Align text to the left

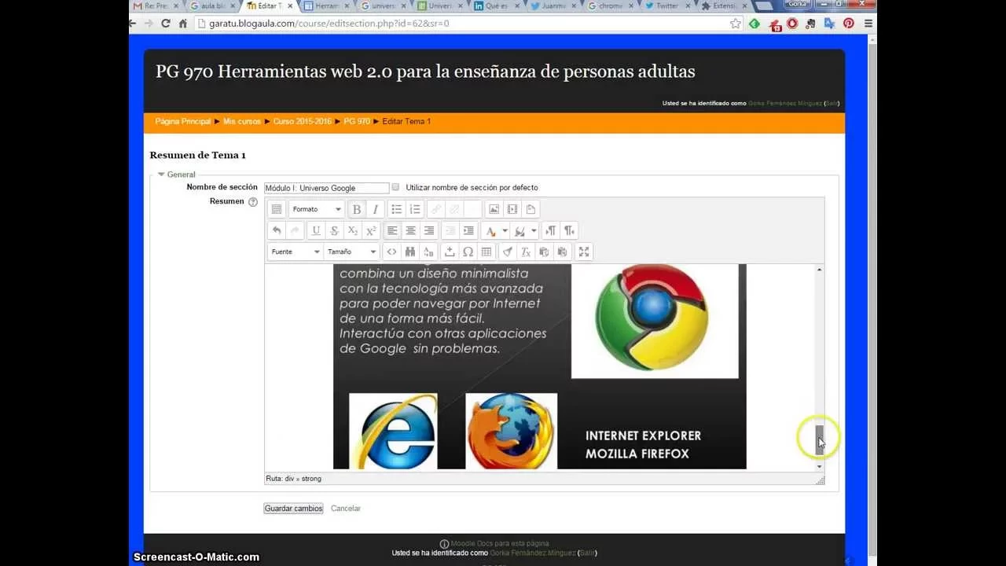pyautogui.click(x=392, y=230)
